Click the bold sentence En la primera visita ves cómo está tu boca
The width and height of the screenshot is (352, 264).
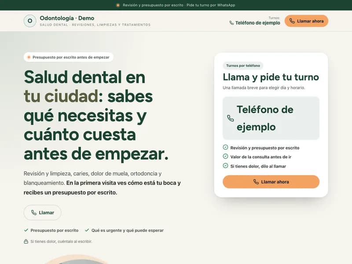point(102,188)
